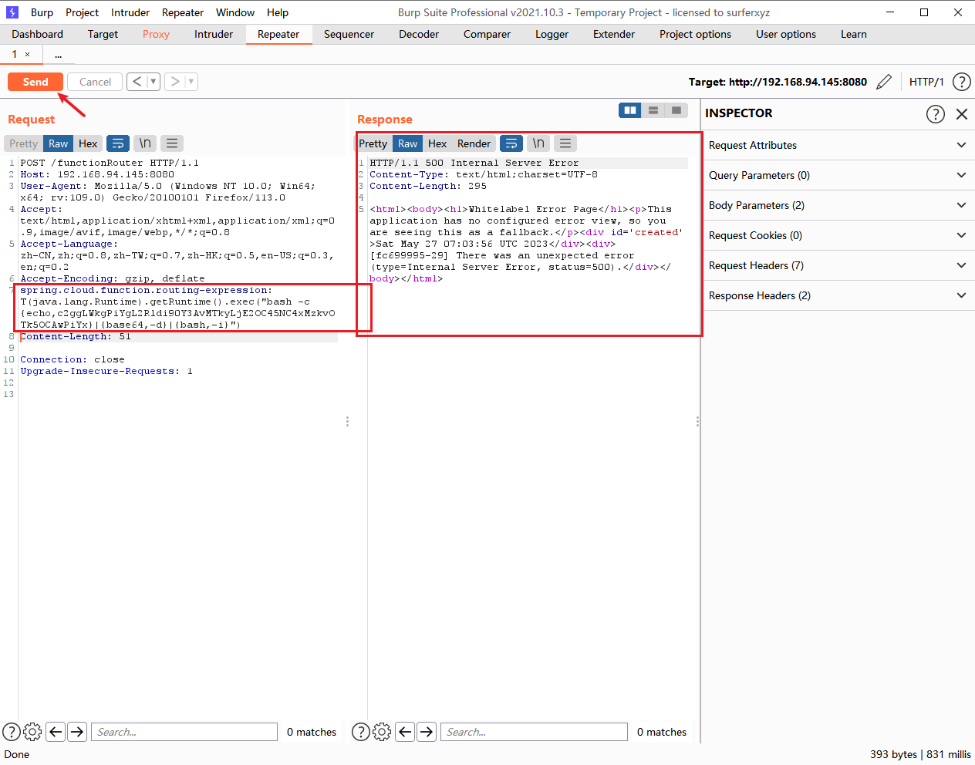Select Response Raw view tab

[408, 143]
